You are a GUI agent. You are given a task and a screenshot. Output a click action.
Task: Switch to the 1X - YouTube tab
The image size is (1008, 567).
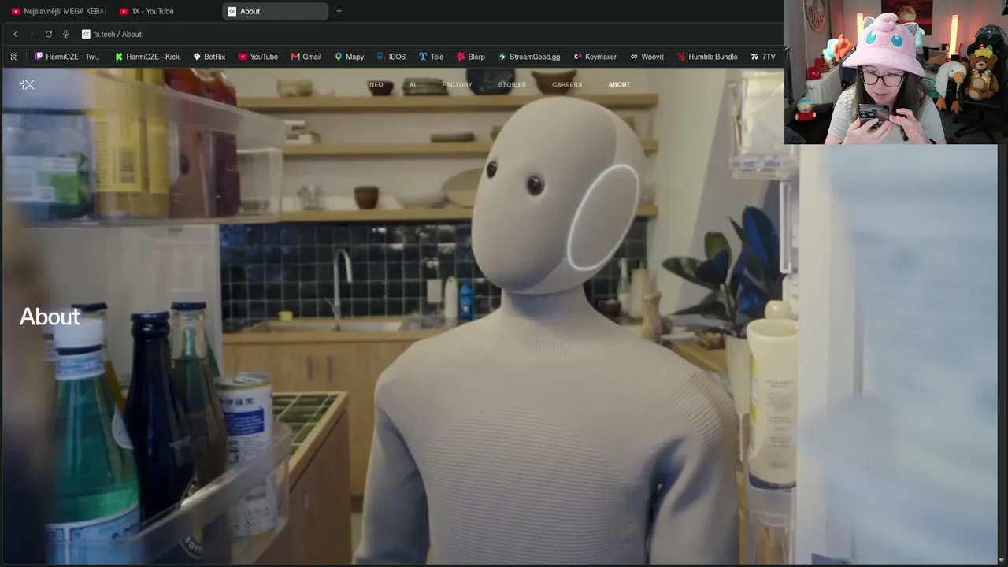pos(167,11)
